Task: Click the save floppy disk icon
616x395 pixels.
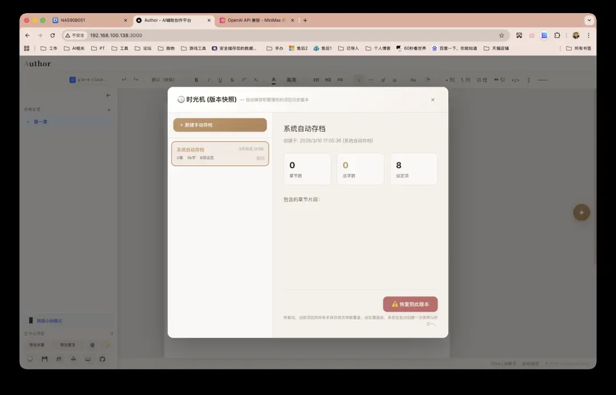Action: [44, 359]
